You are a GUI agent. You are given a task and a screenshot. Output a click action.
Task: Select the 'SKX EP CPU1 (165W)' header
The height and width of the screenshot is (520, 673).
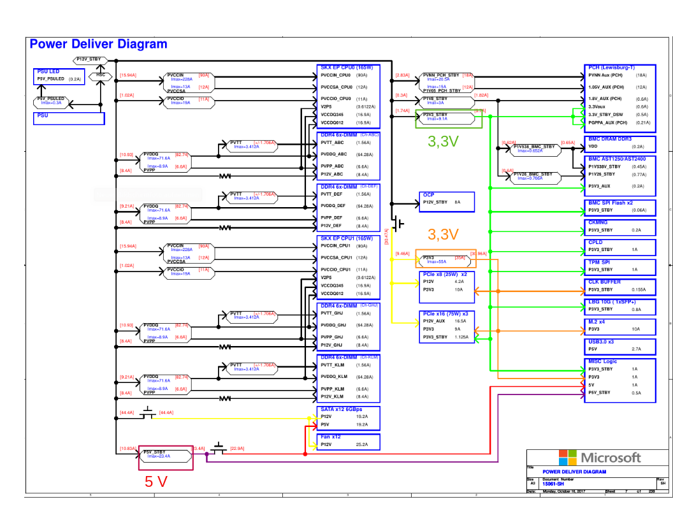pos(347,238)
